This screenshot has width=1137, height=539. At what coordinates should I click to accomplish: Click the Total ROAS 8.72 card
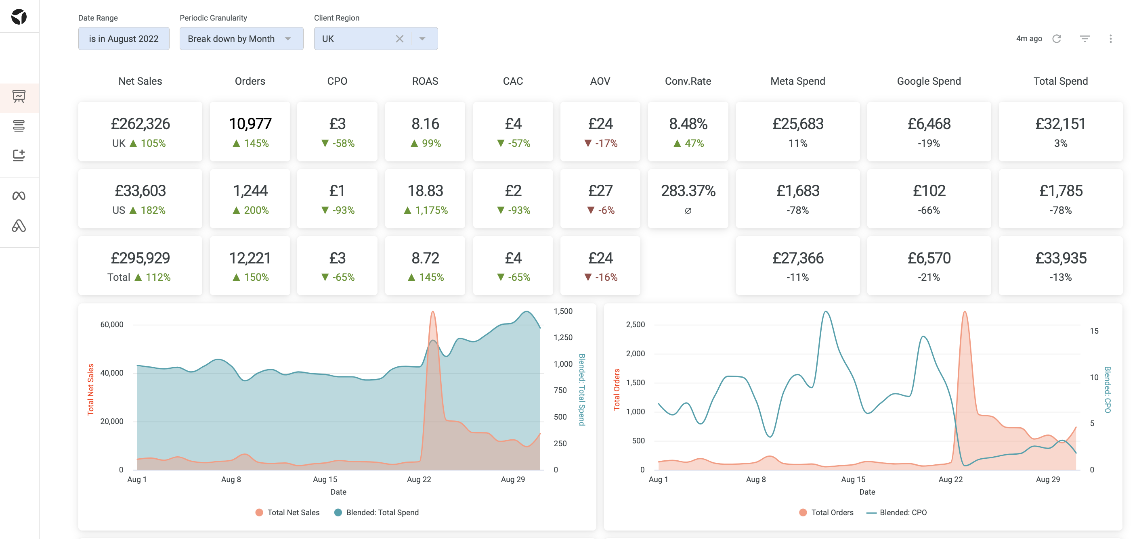click(425, 265)
